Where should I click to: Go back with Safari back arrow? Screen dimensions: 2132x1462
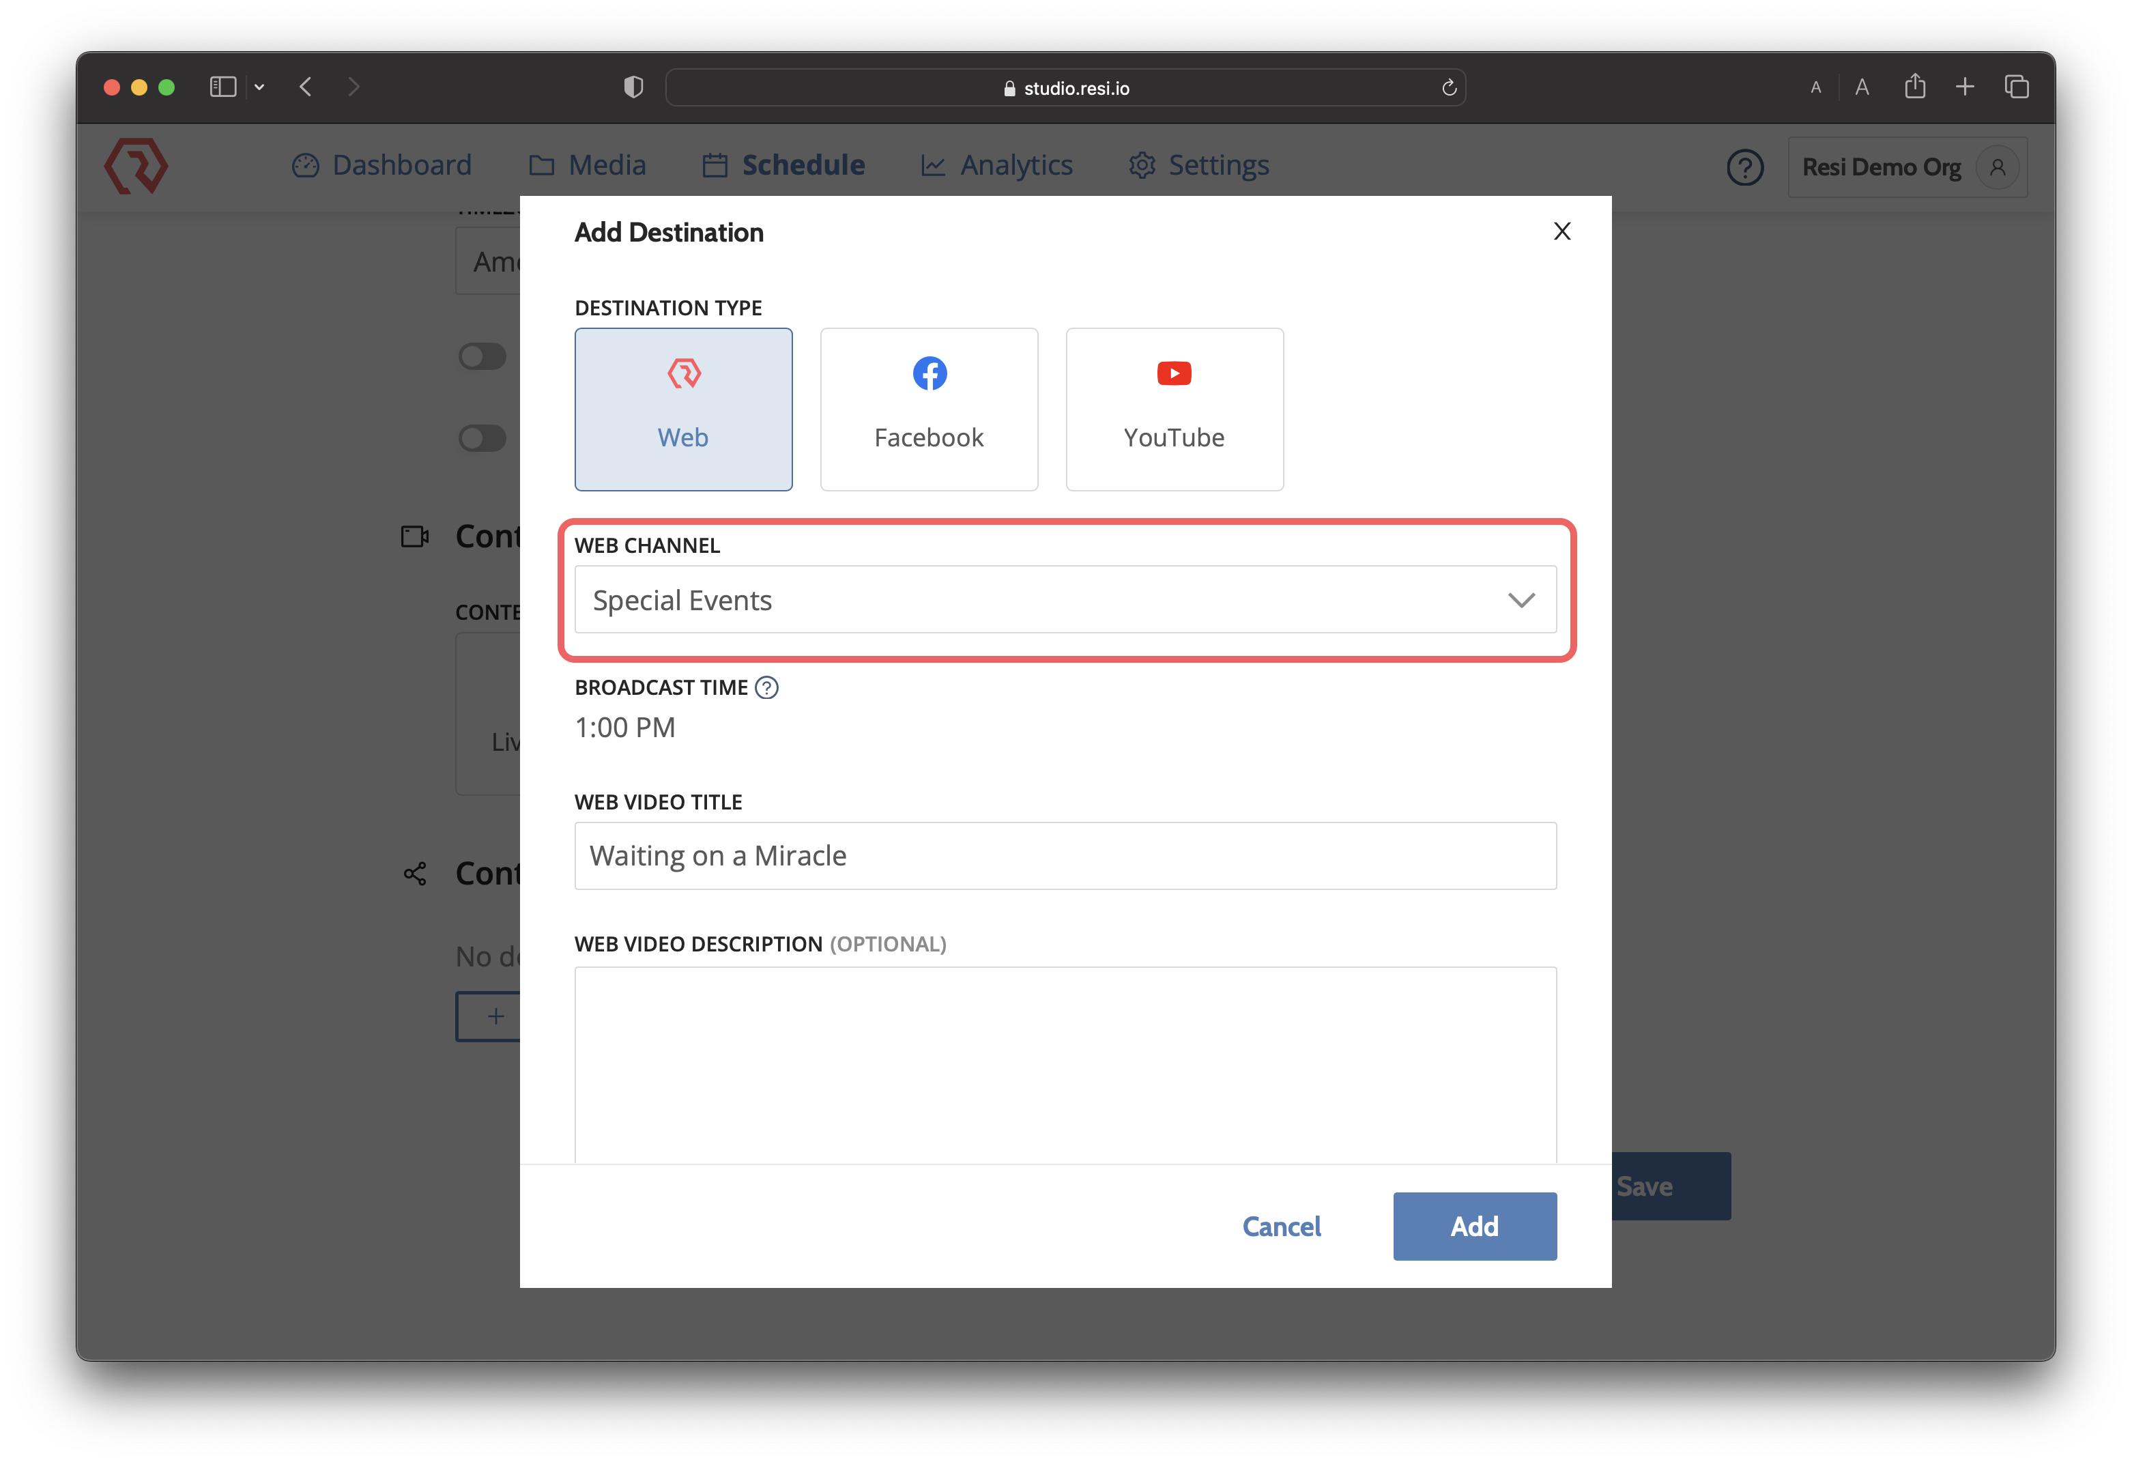(x=306, y=87)
